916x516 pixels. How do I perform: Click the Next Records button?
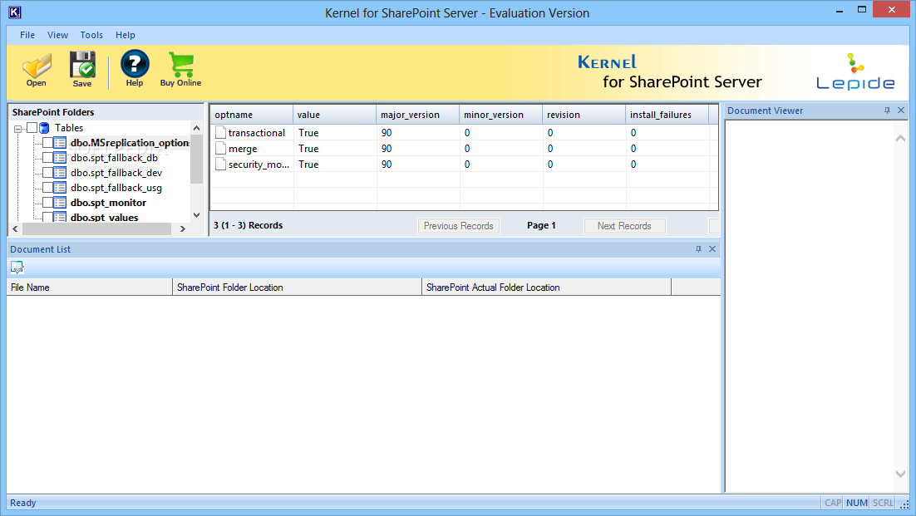click(x=624, y=226)
